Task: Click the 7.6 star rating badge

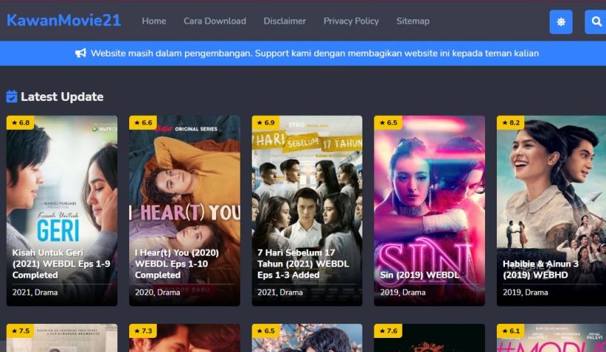Action: pyautogui.click(x=388, y=330)
